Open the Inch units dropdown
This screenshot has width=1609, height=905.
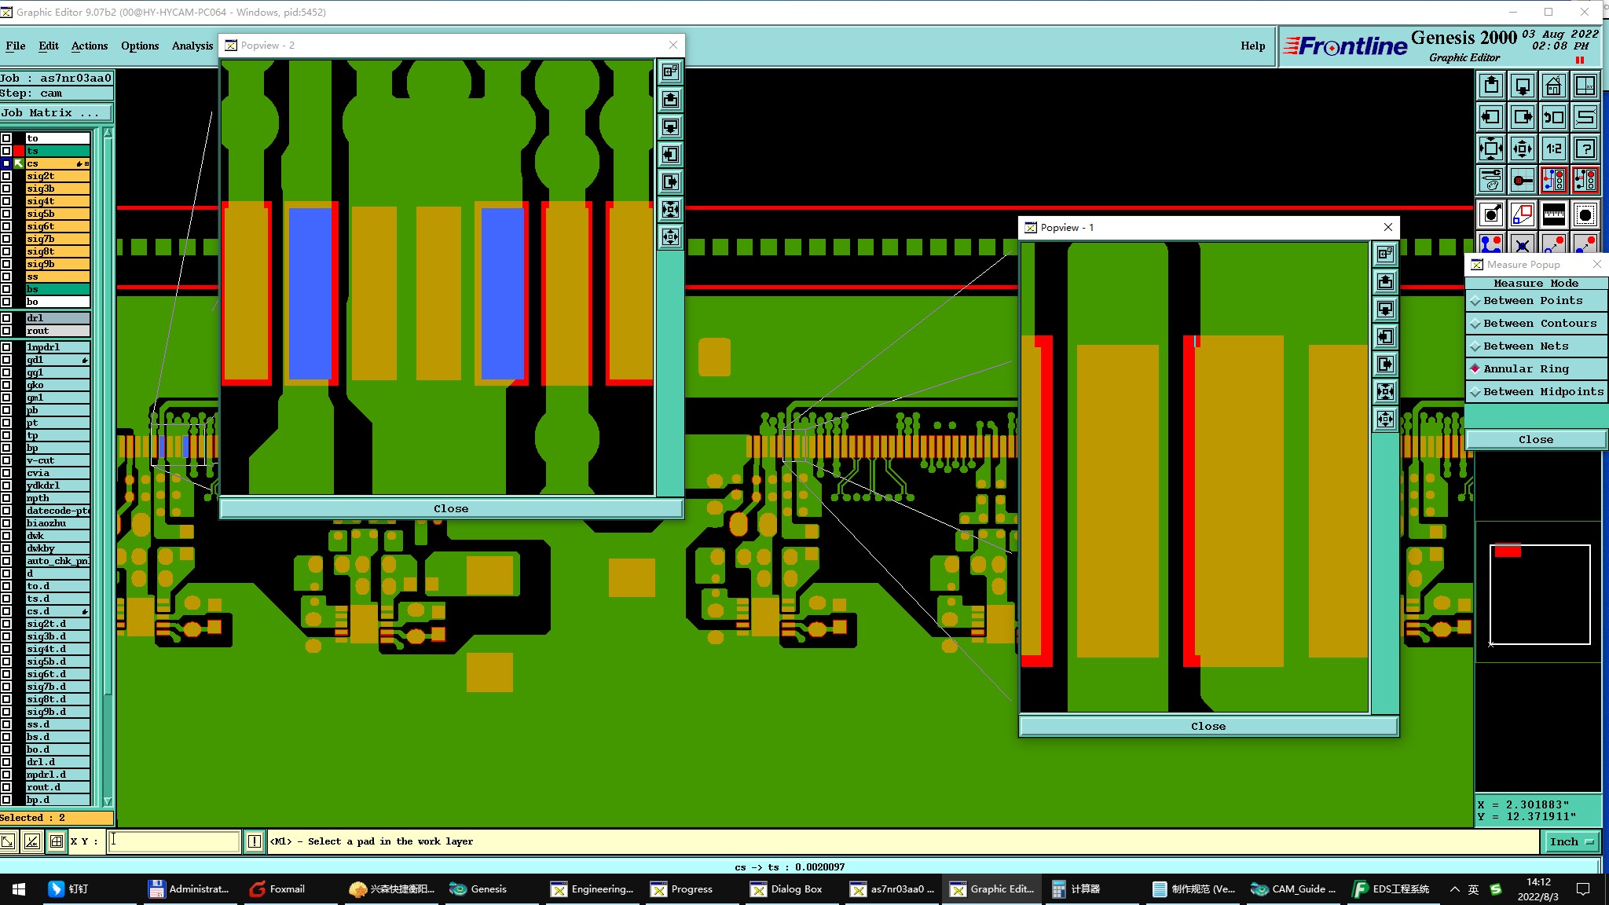click(x=1571, y=841)
